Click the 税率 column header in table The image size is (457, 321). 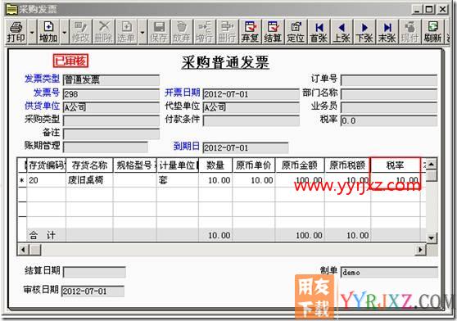pyautogui.click(x=396, y=165)
